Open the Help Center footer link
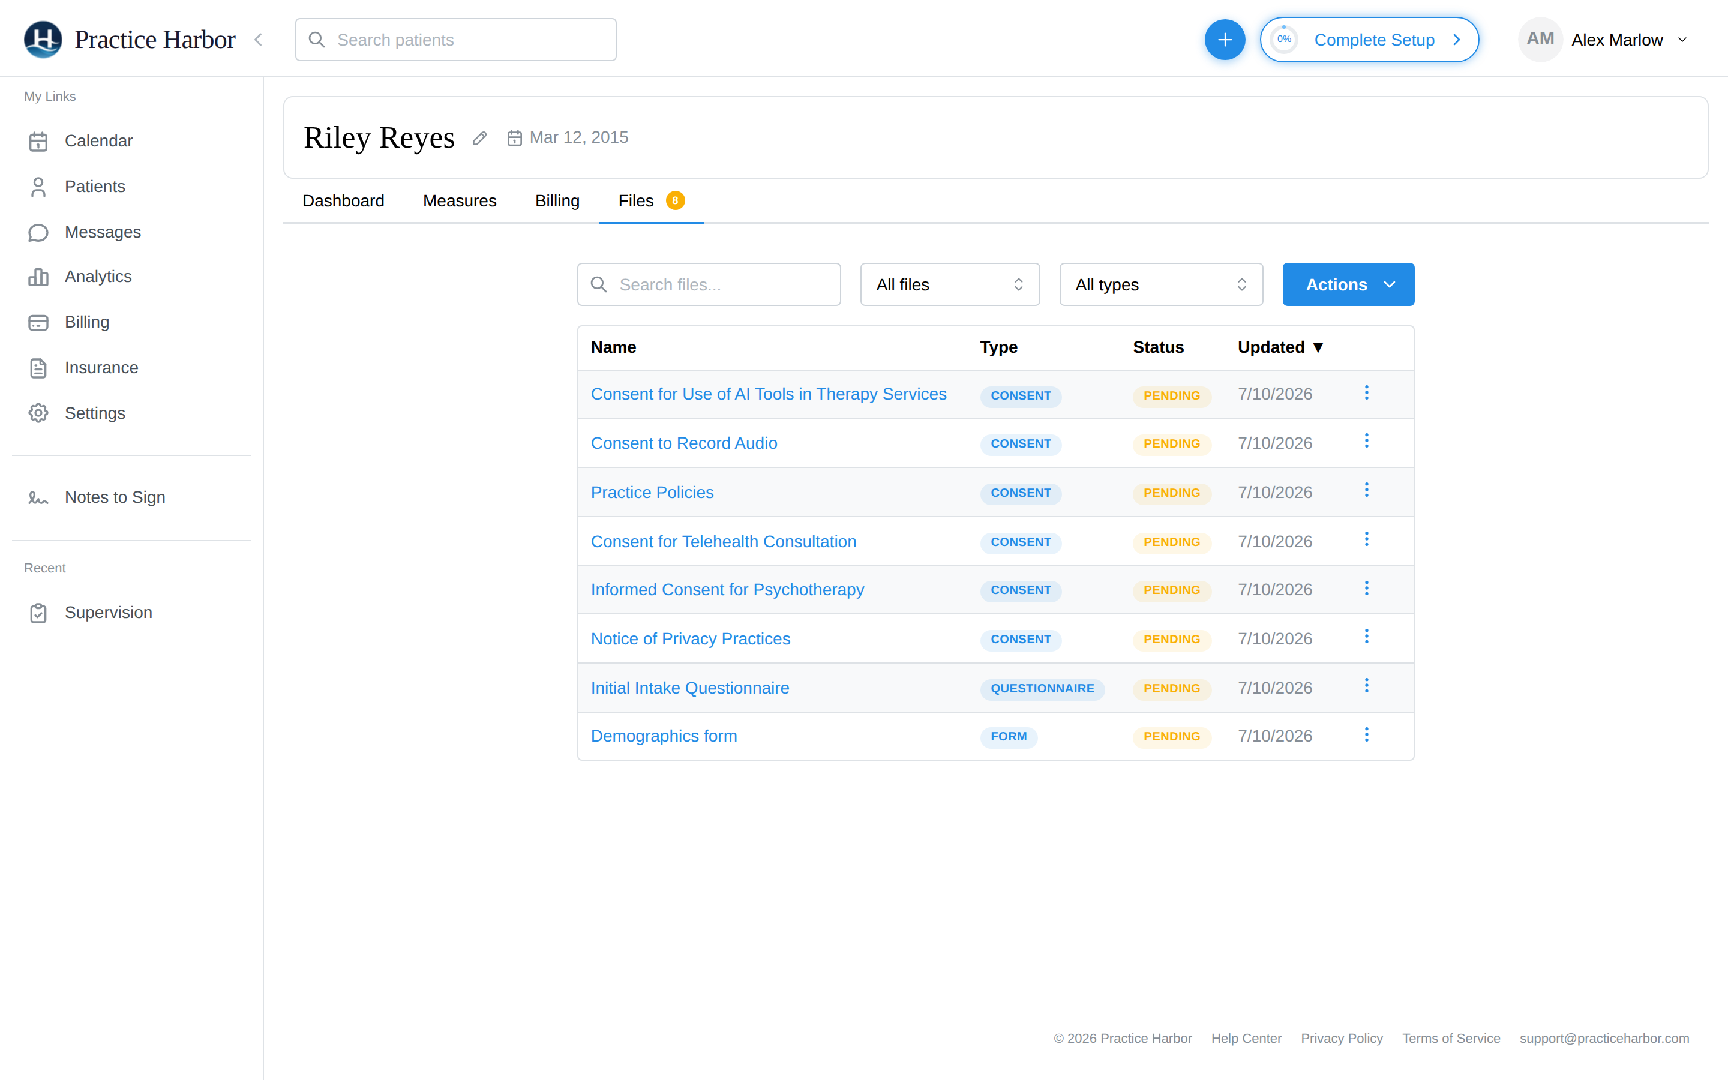1728x1080 pixels. [x=1246, y=1038]
